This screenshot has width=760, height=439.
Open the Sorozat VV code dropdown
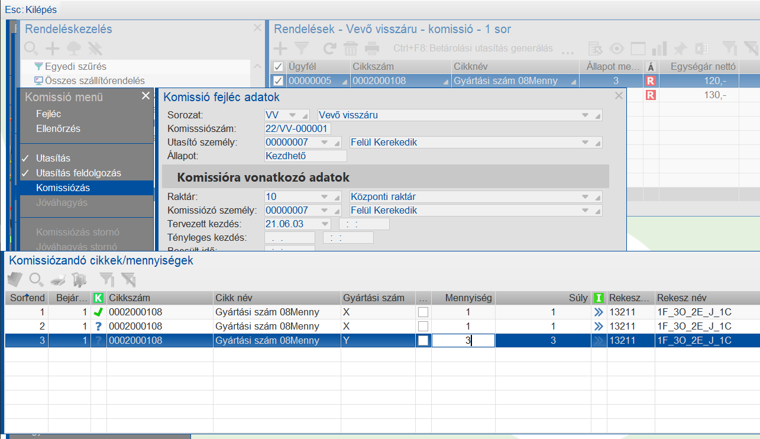[x=292, y=115]
